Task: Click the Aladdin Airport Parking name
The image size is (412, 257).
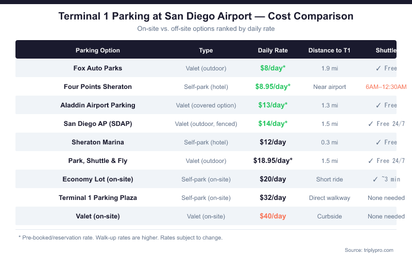Action: coord(98,105)
